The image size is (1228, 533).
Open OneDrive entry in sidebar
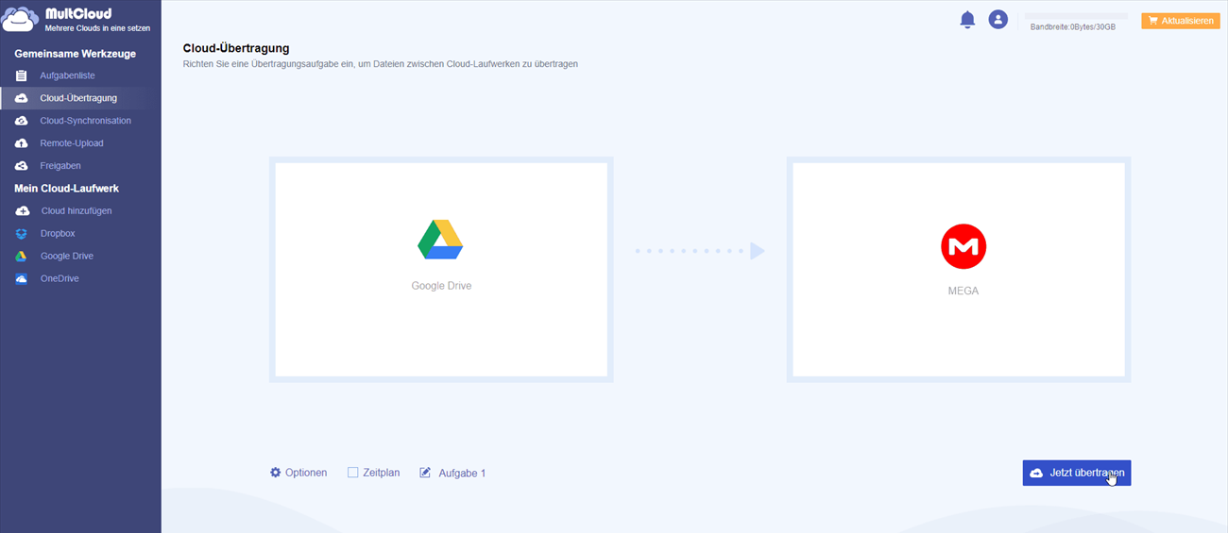pyautogui.click(x=60, y=279)
